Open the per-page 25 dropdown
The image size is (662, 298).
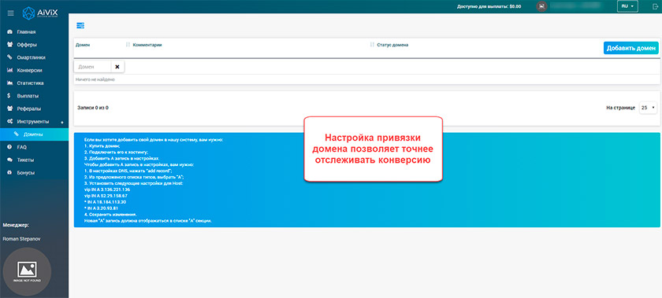pyautogui.click(x=648, y=108)
